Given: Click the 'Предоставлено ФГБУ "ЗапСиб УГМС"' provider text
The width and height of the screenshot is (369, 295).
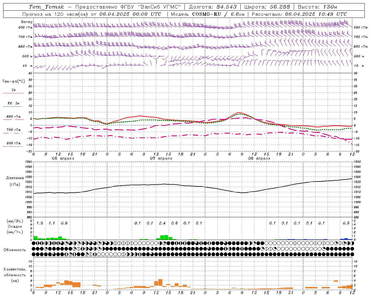Looking at the screenshot, I should [x=128, y=7].
